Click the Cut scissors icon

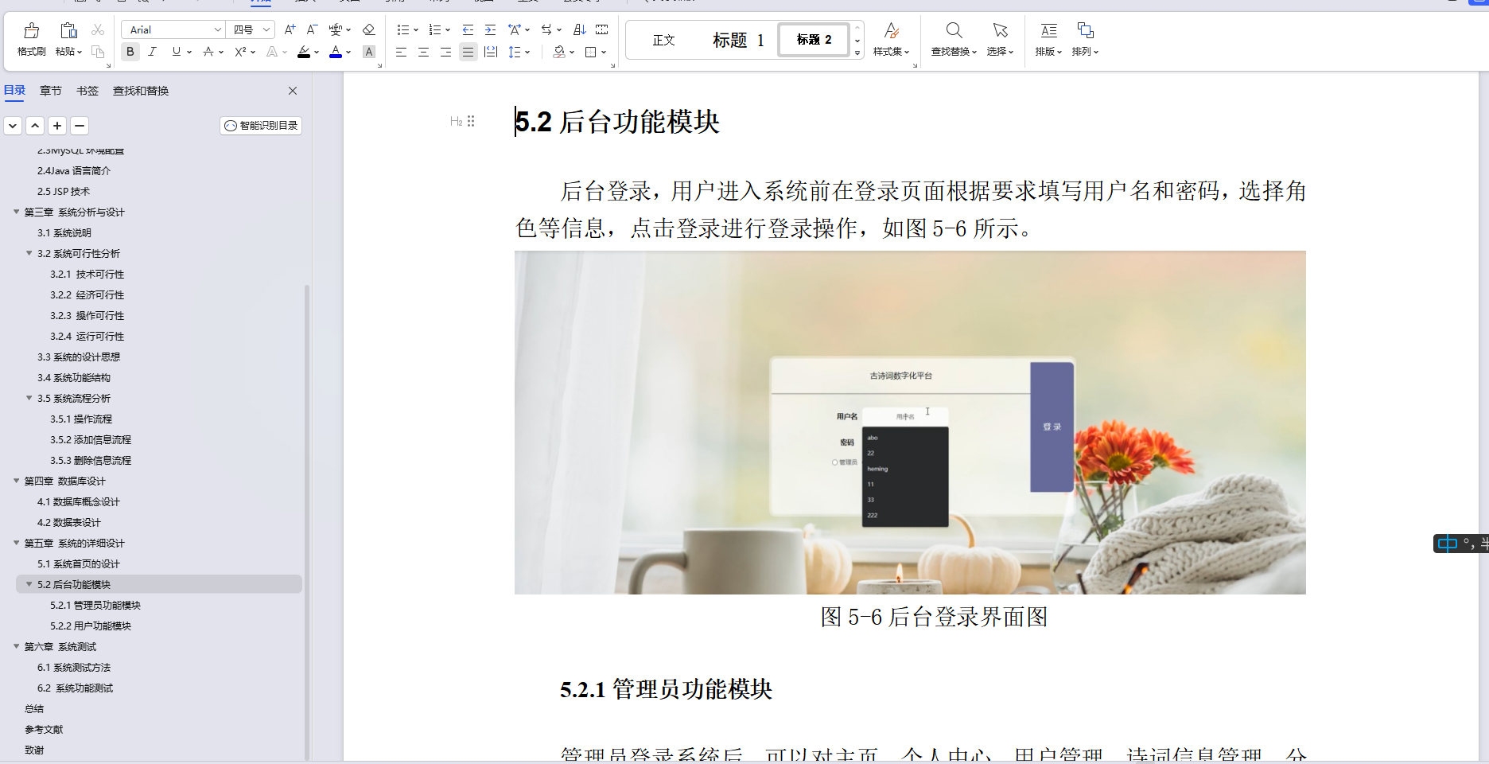point(98,29)
